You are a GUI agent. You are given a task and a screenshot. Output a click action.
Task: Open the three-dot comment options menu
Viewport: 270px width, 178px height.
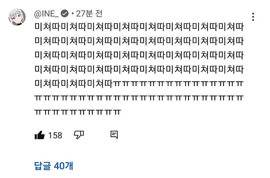click(253, 17)
